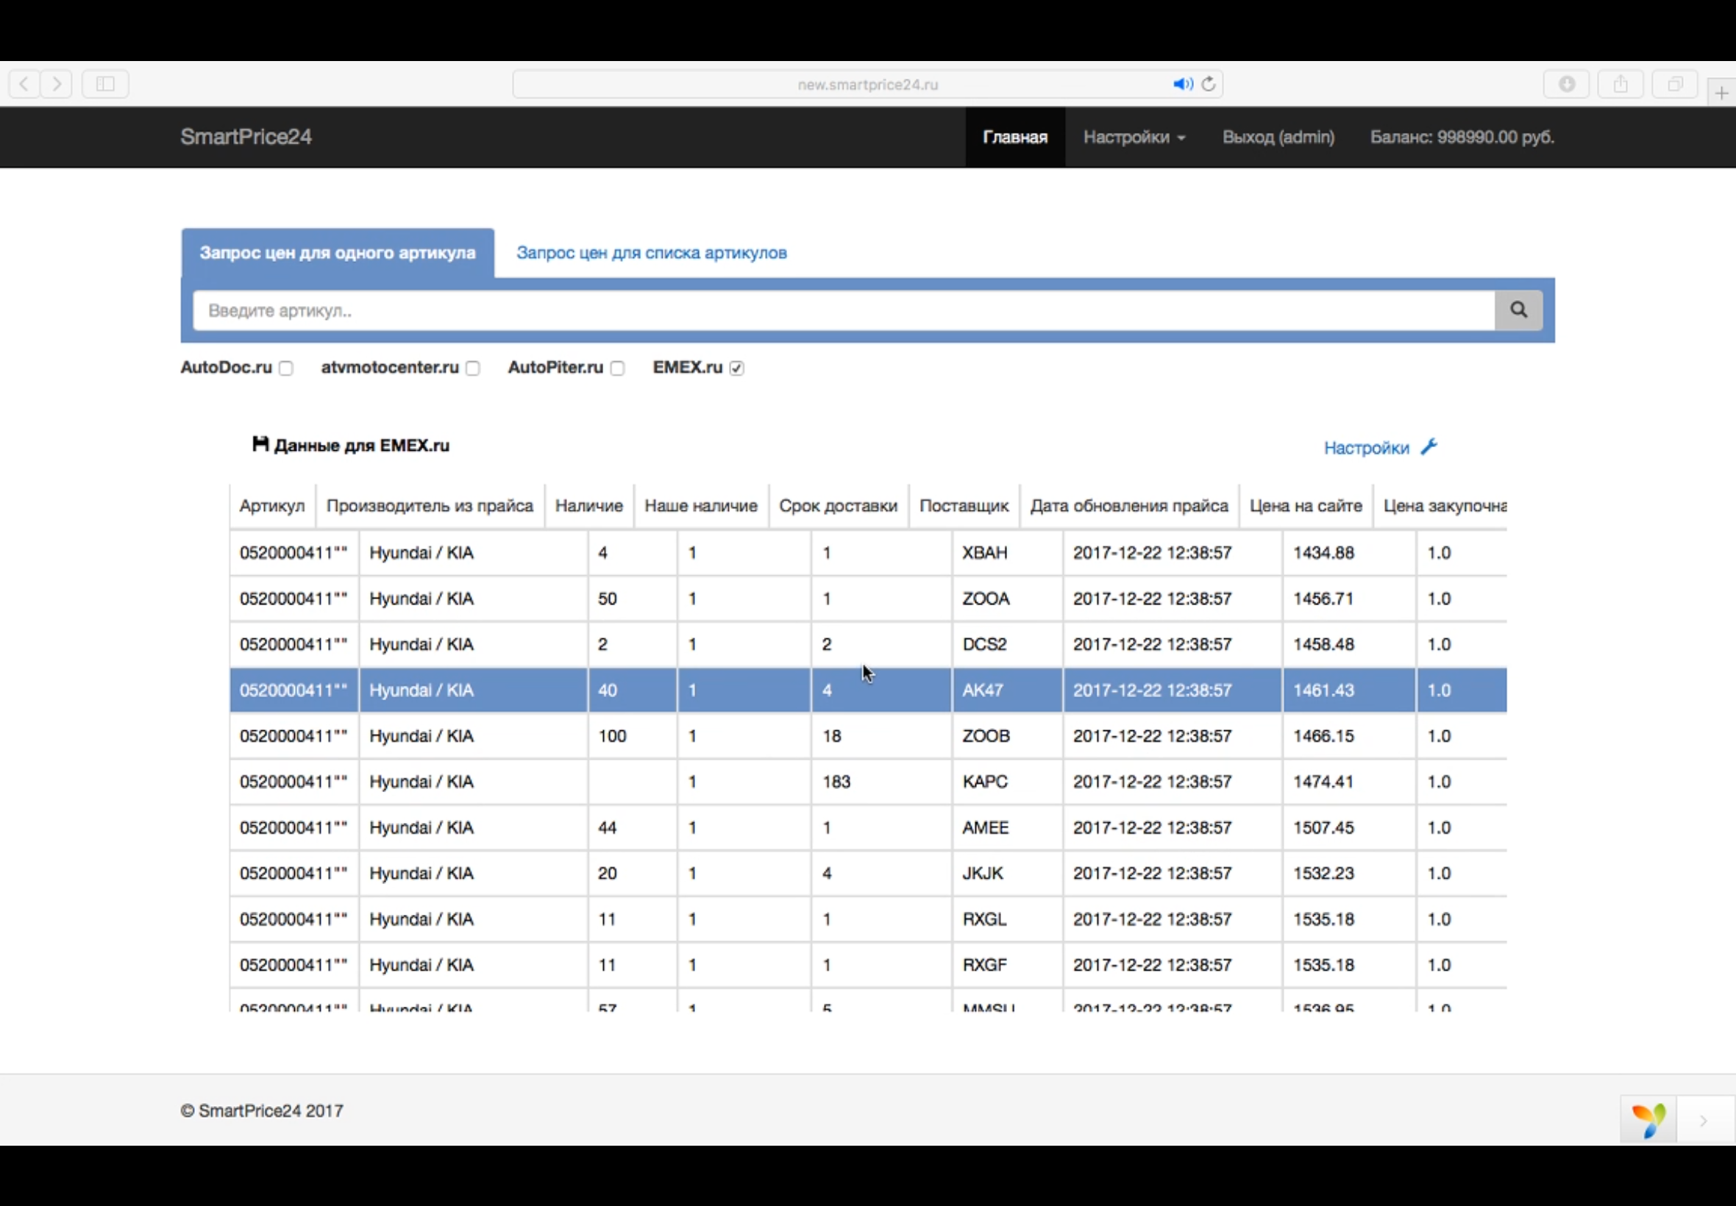Click the Выход (admin) logout link
The height and width of the screenshot is (1206, 1736).
coord(1278,137)
